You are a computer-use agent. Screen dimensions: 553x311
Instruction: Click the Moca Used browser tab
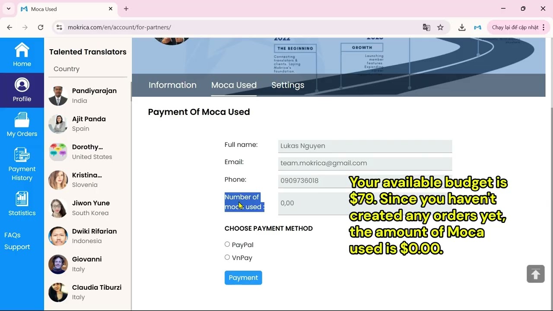point(67,9)
